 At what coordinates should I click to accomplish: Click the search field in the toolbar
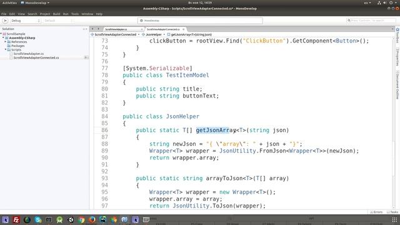(x=371, y=21)
